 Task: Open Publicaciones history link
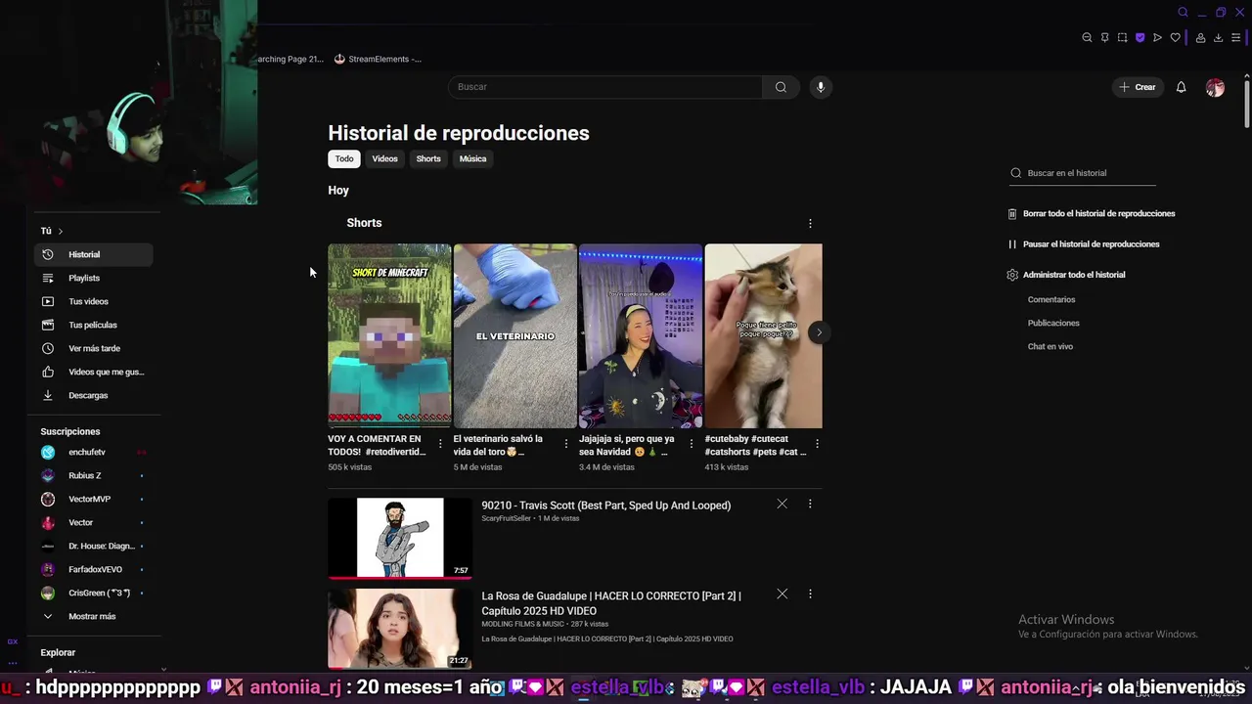(1053, 323)
